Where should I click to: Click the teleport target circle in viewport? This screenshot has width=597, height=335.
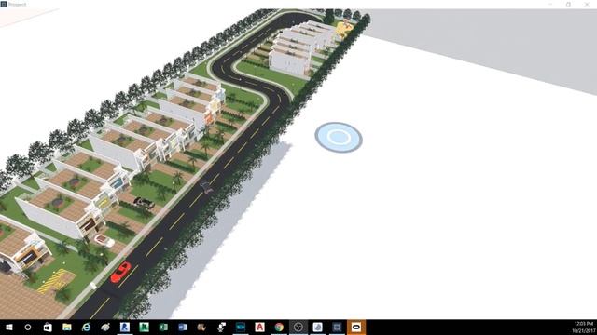click(x=339, y=138)
